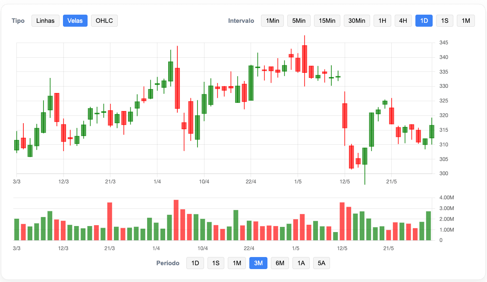Screen dimensions: 487x282
Task: Switch chart type to Linhas
Action: (x=45, y=21)
